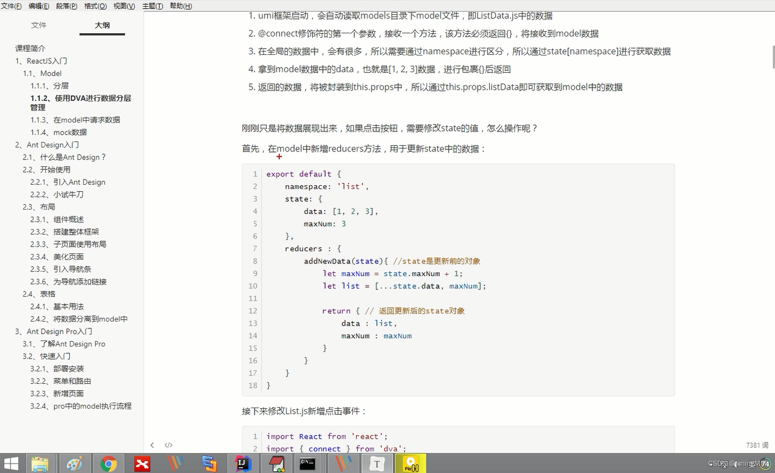Image resolution: width=775 pixels, height=473 pixels.
Task: Go to outline heading 3.2.4、pro中的model执行流程
Action: pos(81,406)
